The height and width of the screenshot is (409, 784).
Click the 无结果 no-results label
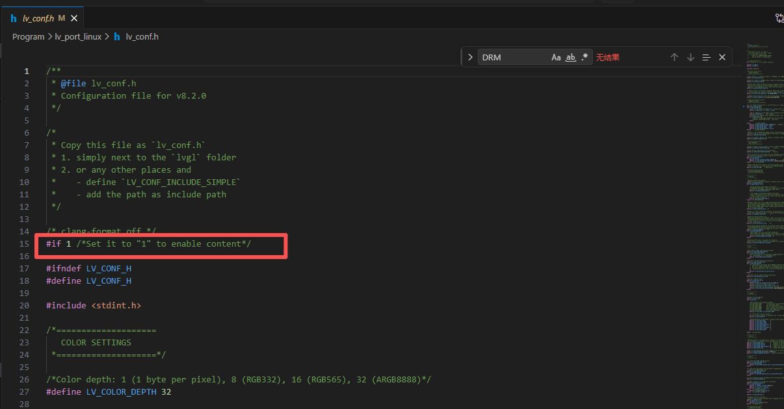point(608,57)
